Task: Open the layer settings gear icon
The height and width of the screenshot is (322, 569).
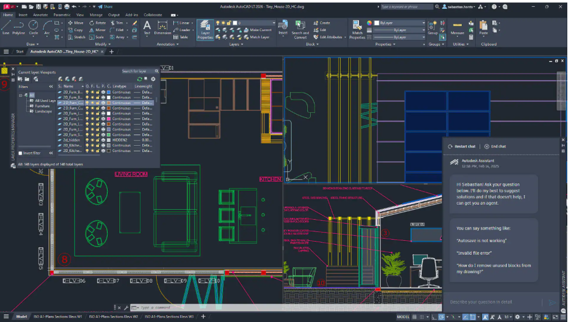Action: point(153,79)
